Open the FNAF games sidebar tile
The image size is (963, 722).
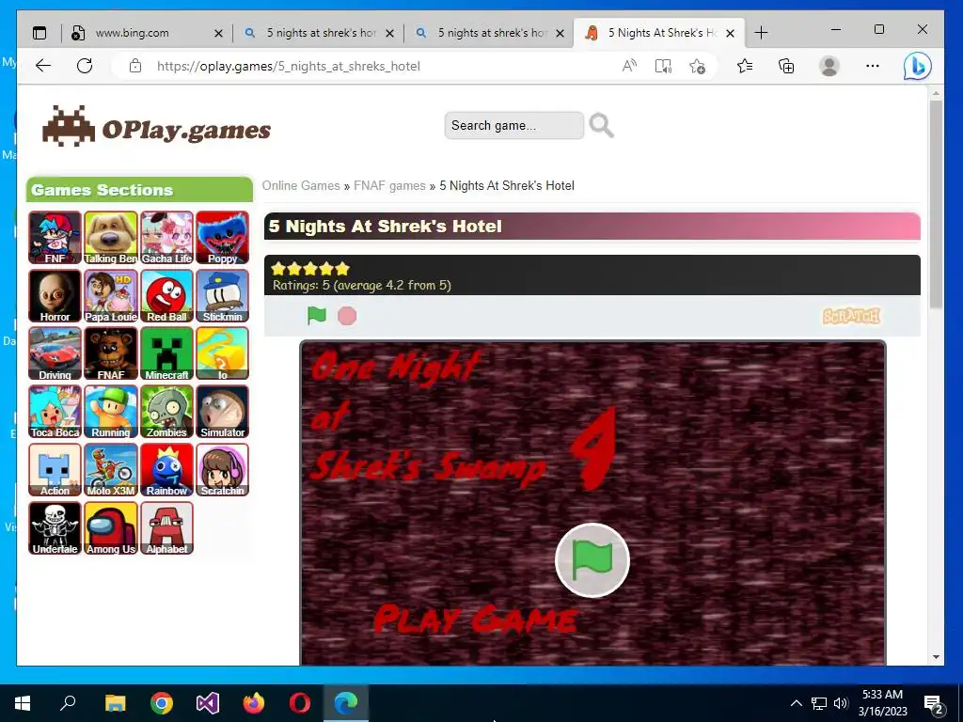tap(111, 353)
